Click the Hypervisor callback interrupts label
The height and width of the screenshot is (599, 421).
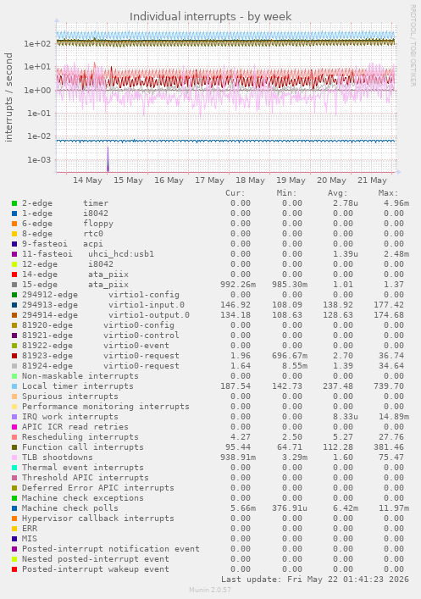coord(97,519)
